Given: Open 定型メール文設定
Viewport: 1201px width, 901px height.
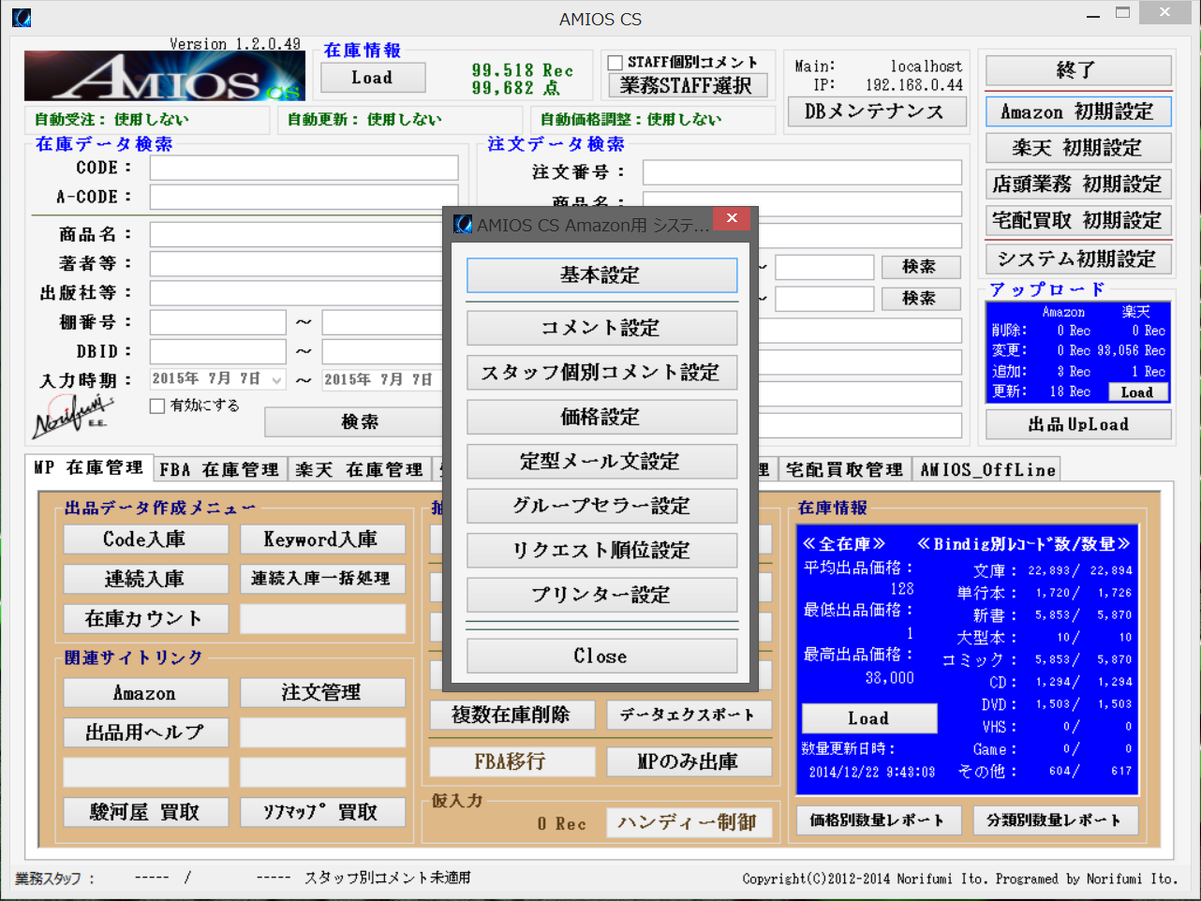Looking at the screenshot, I should coord(601,462).
